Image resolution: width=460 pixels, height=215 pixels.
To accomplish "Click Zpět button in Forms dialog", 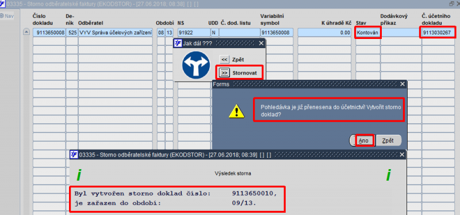I will point(389,140).
